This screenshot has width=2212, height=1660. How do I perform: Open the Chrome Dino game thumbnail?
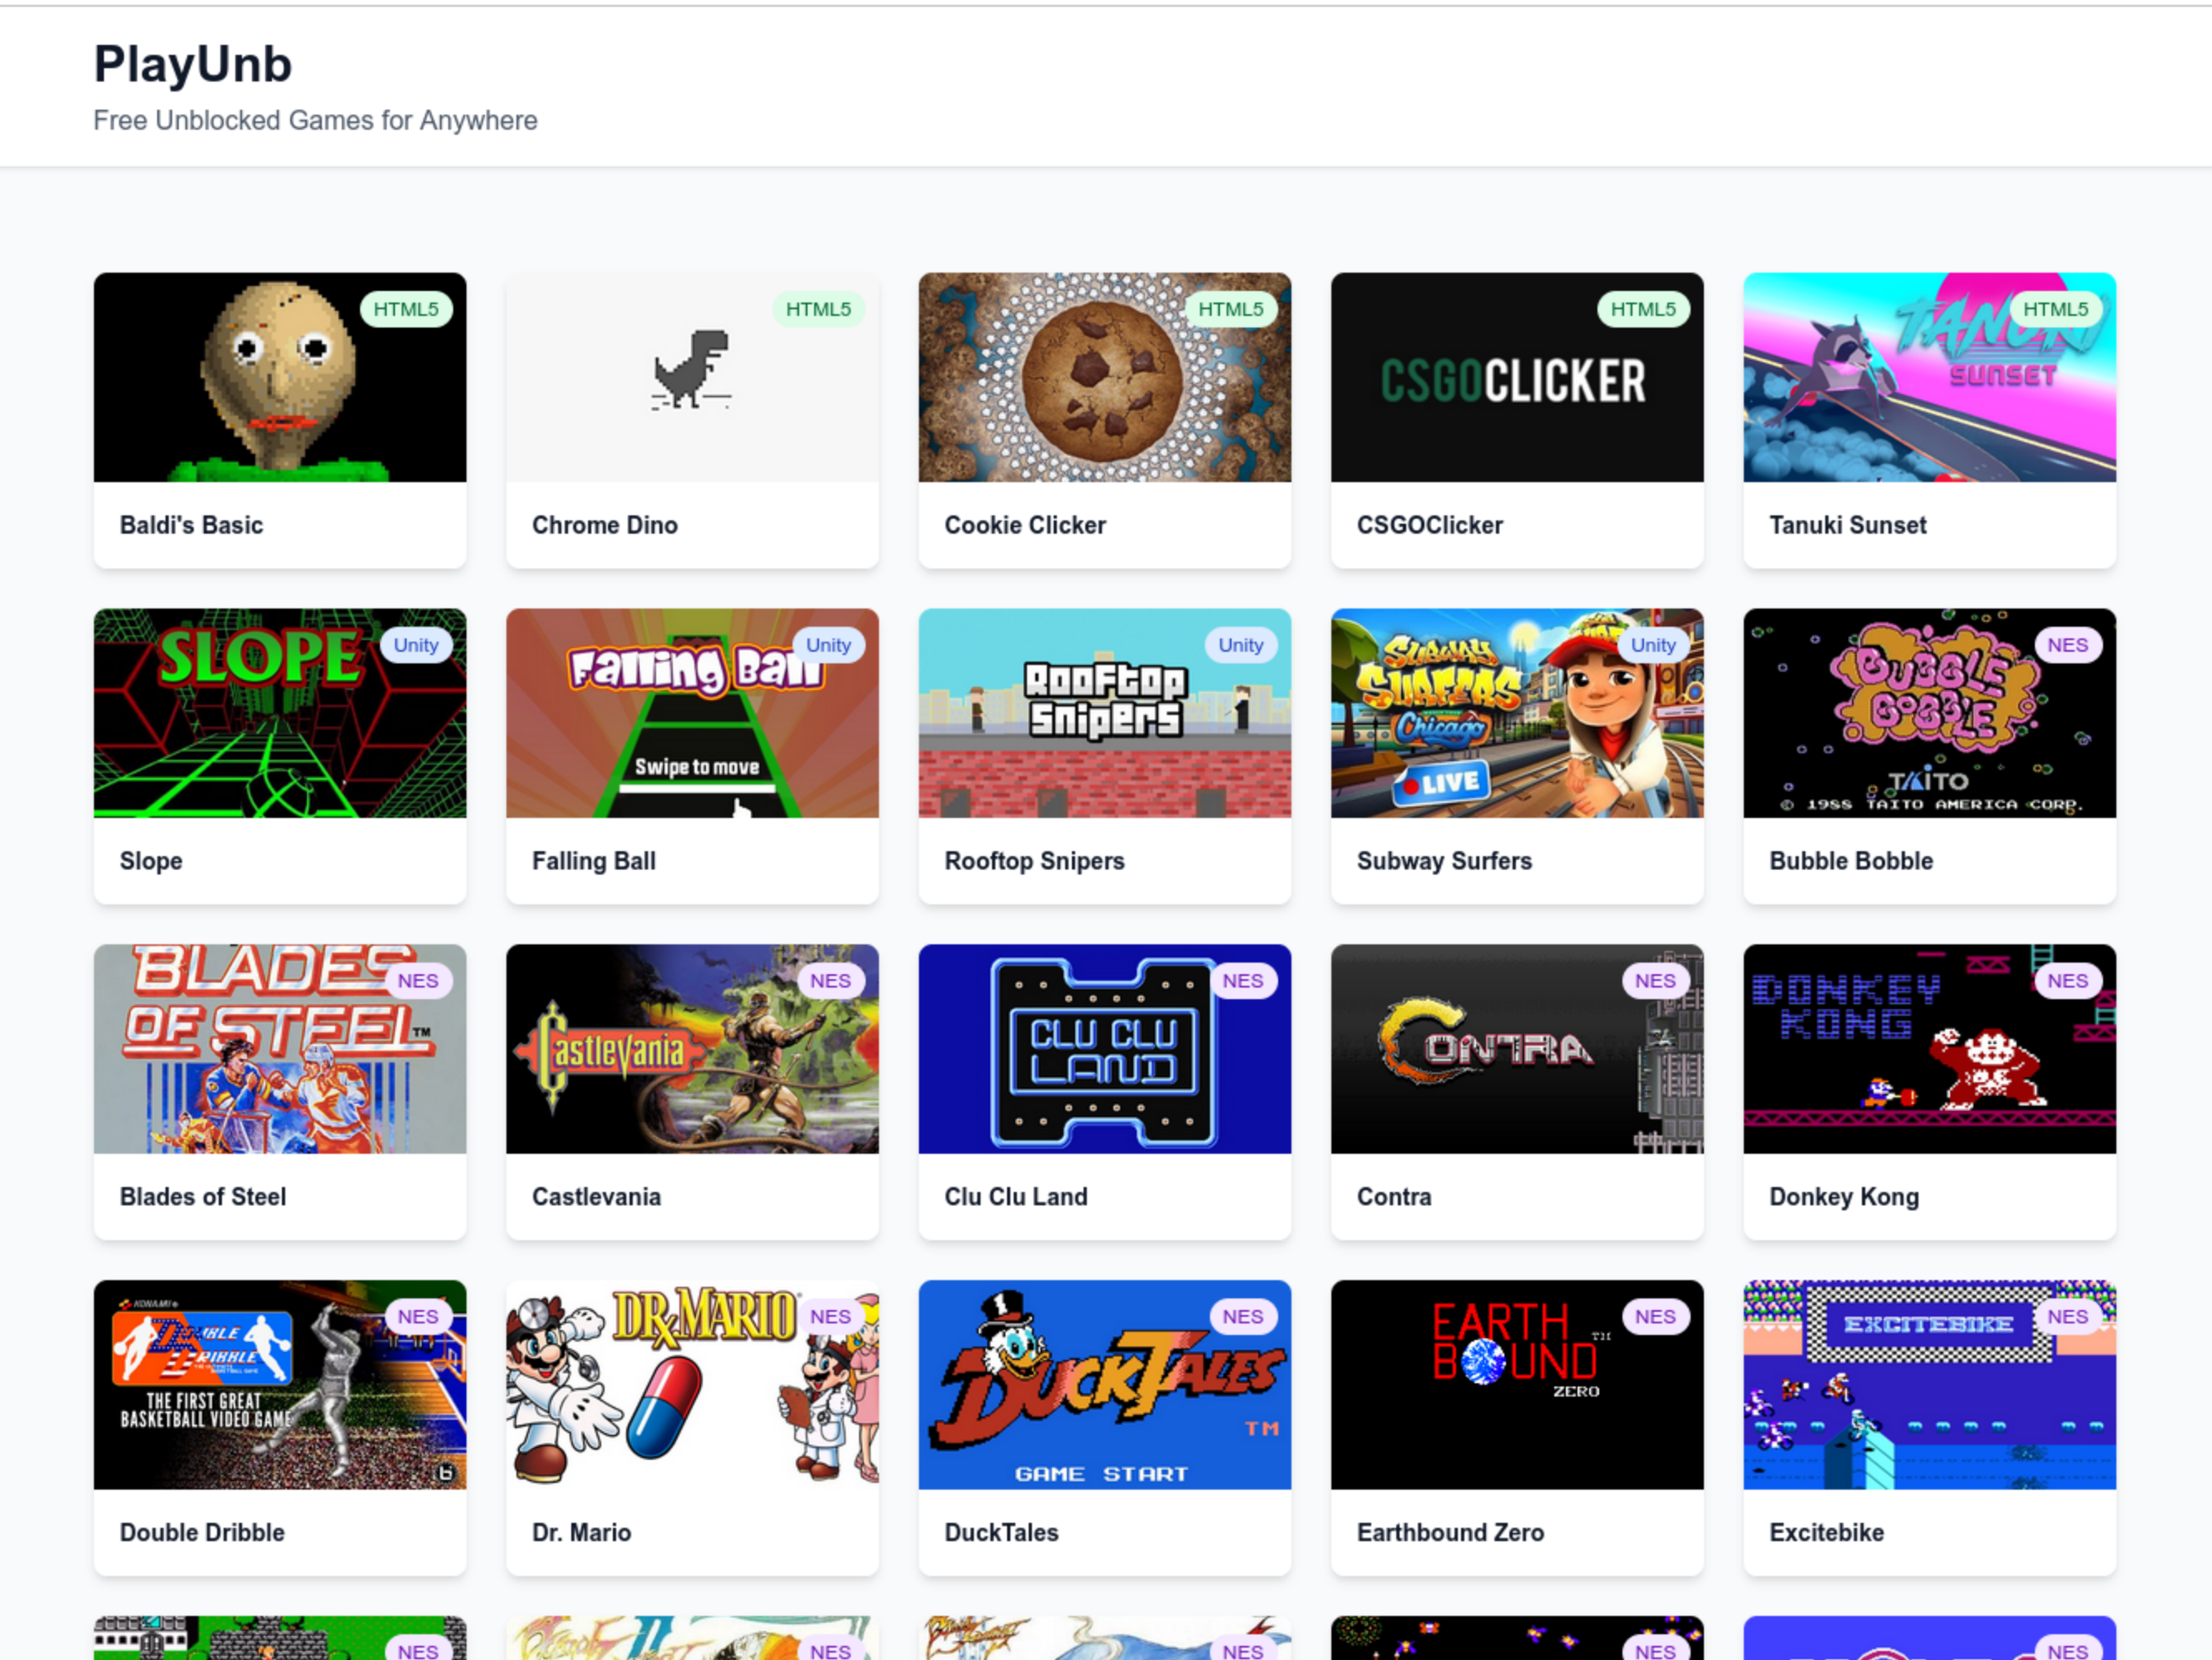[692, 377]
